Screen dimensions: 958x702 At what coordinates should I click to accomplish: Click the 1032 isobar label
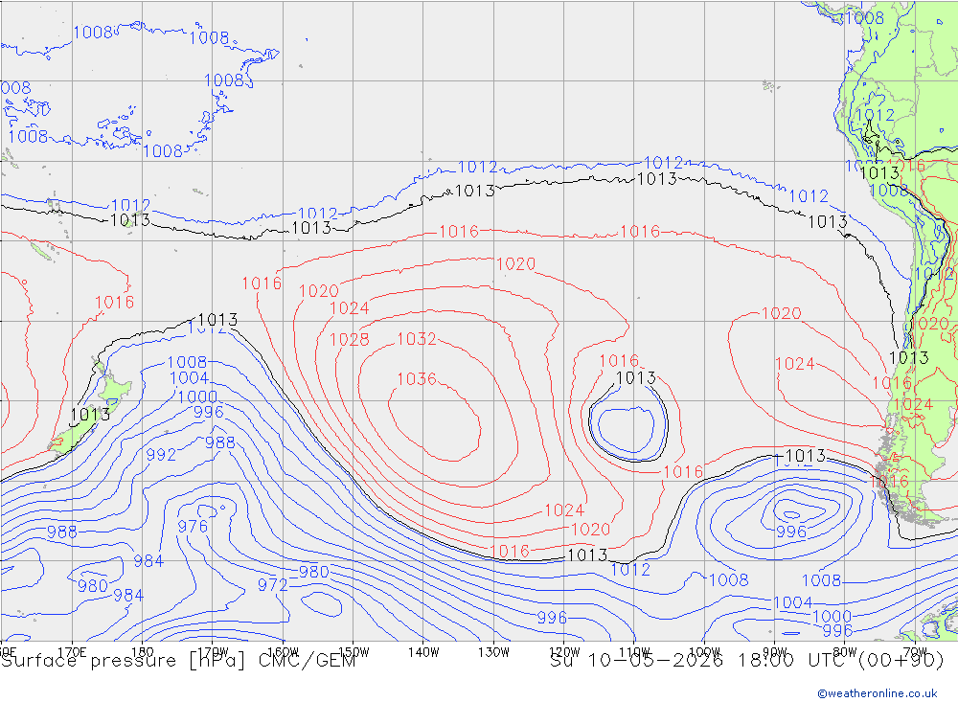417,338
